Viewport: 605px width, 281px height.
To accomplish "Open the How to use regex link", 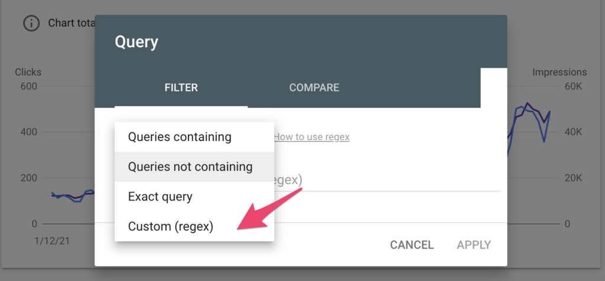I will click(x=311, y=137).
